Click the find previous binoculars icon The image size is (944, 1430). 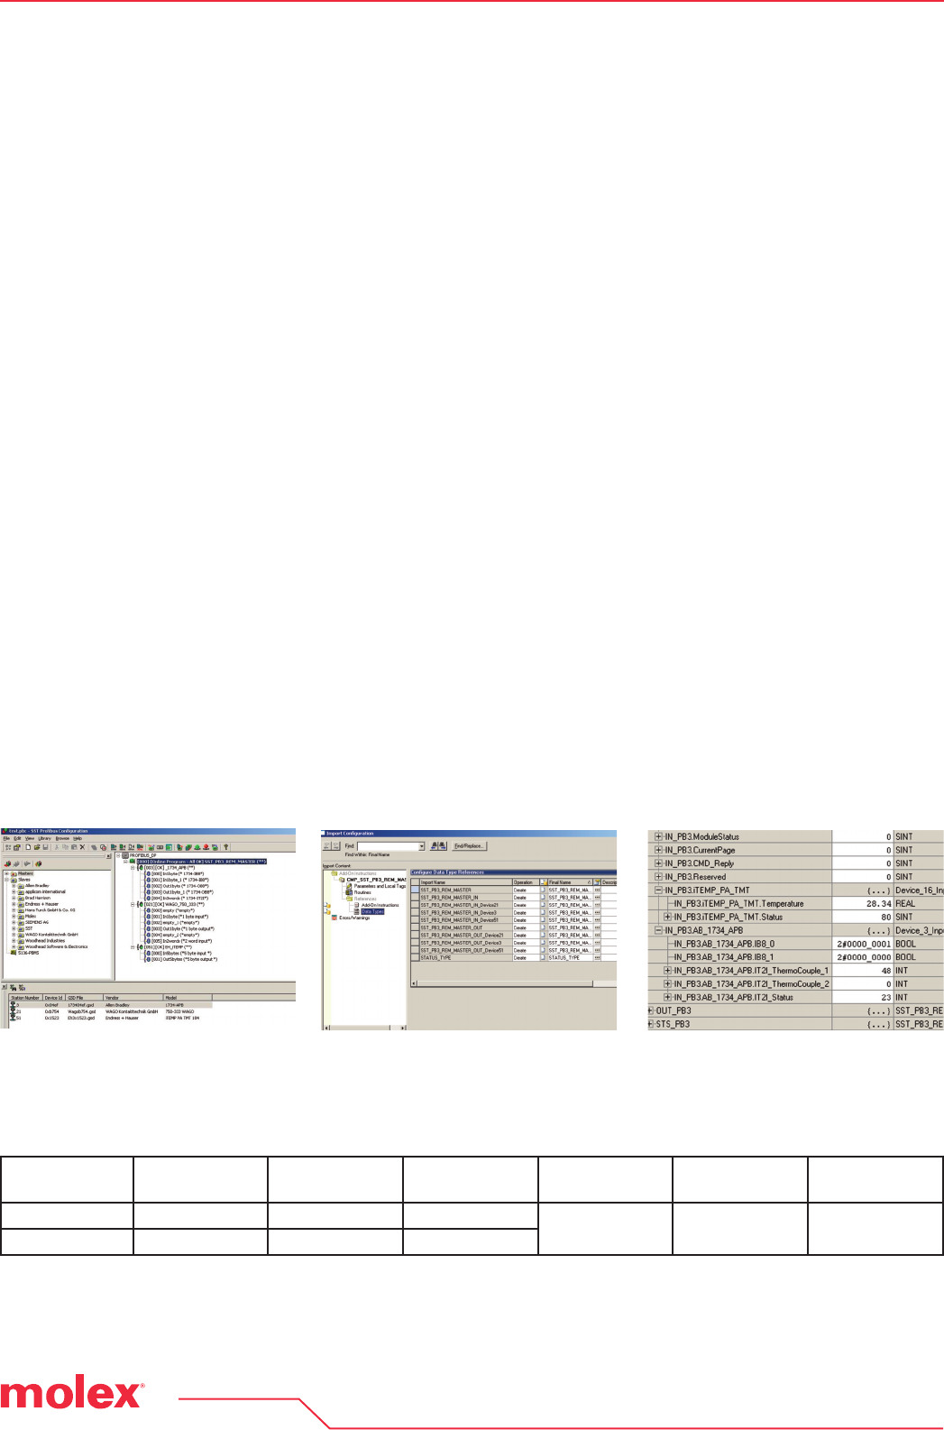435,846
